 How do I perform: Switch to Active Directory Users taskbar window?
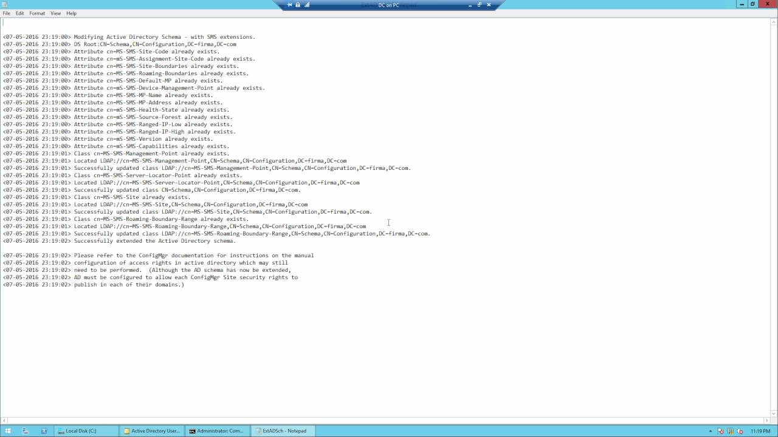tap(152, 431)
